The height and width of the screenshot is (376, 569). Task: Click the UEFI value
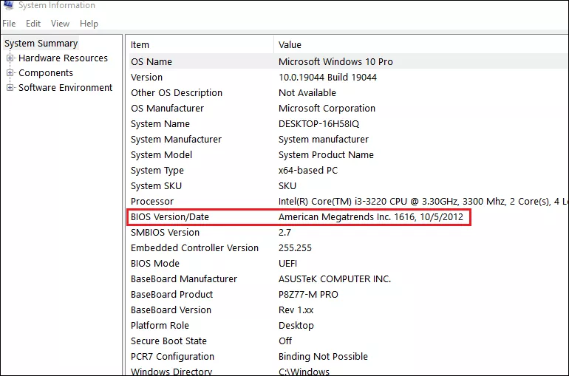click(x=287, y=264)
